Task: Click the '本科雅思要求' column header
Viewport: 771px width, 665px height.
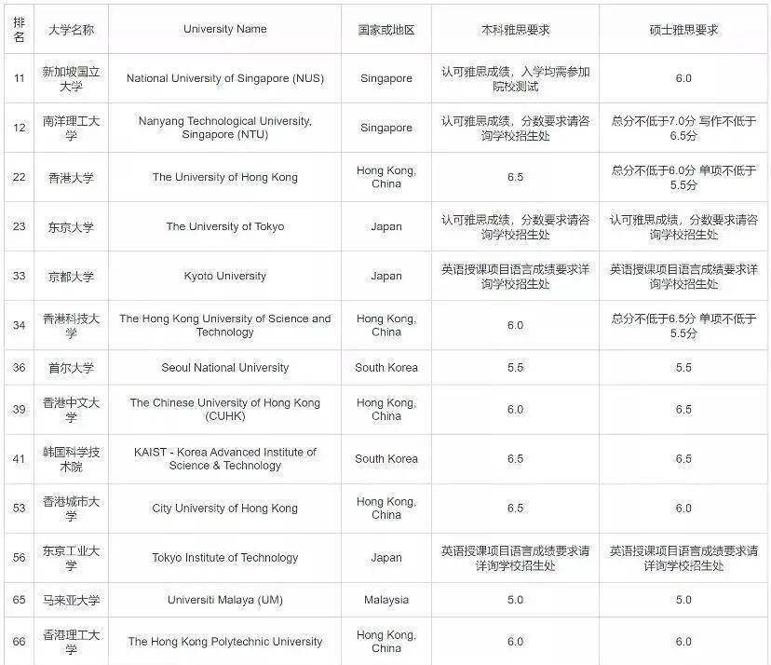Action: (515, 29)
